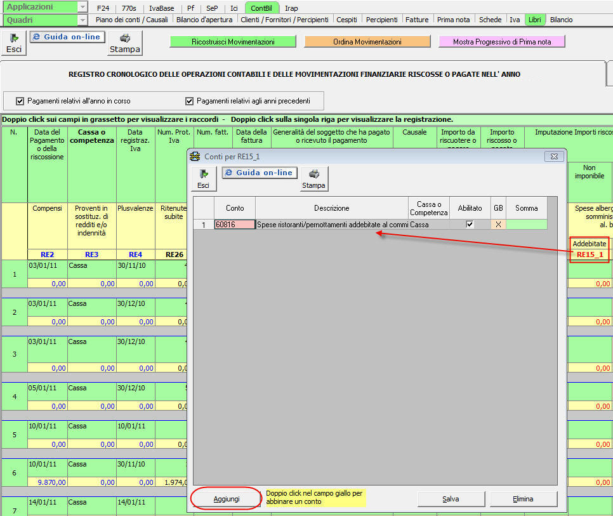613x516 pixels.
Task: Open Schede section
Action: point(490,20)
